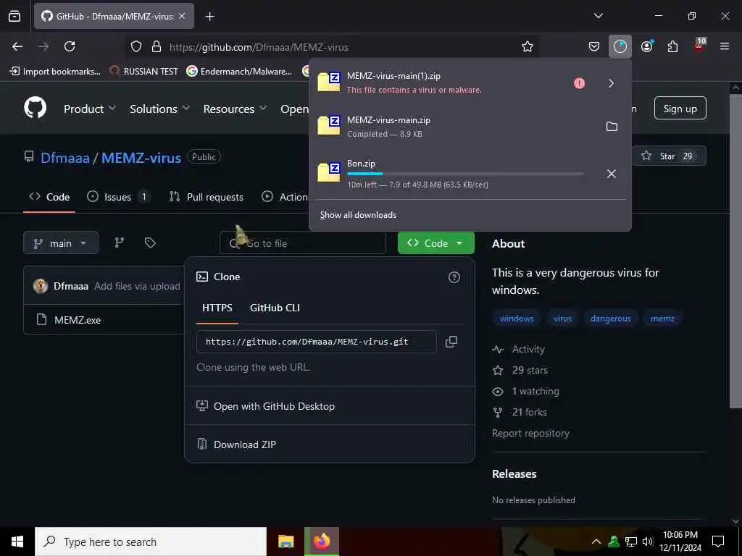Viewport: 742px width, 556px height.
Task: Toggle the green Code dropdown button
Action: [435, 243]
